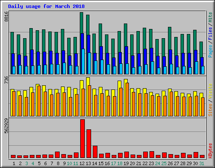The image size is (215, 168).
Task: Click the red KBytes bar for day 30
Action: [x=196, y=155]
